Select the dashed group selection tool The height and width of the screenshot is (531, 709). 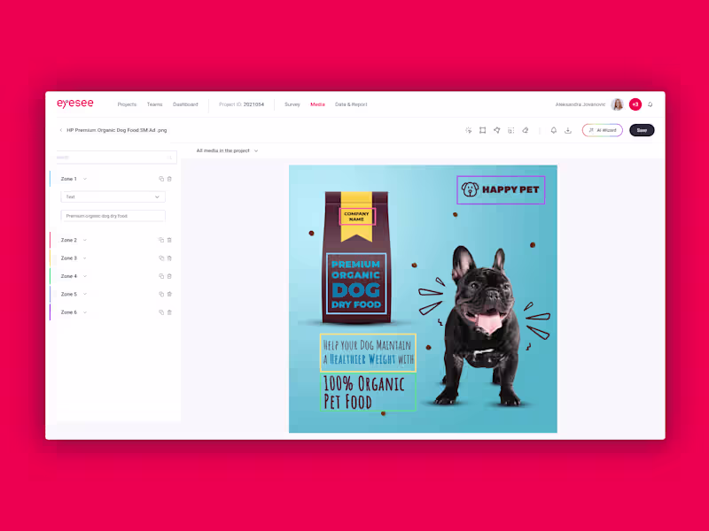pyautogui.click(x=511, y=130)
